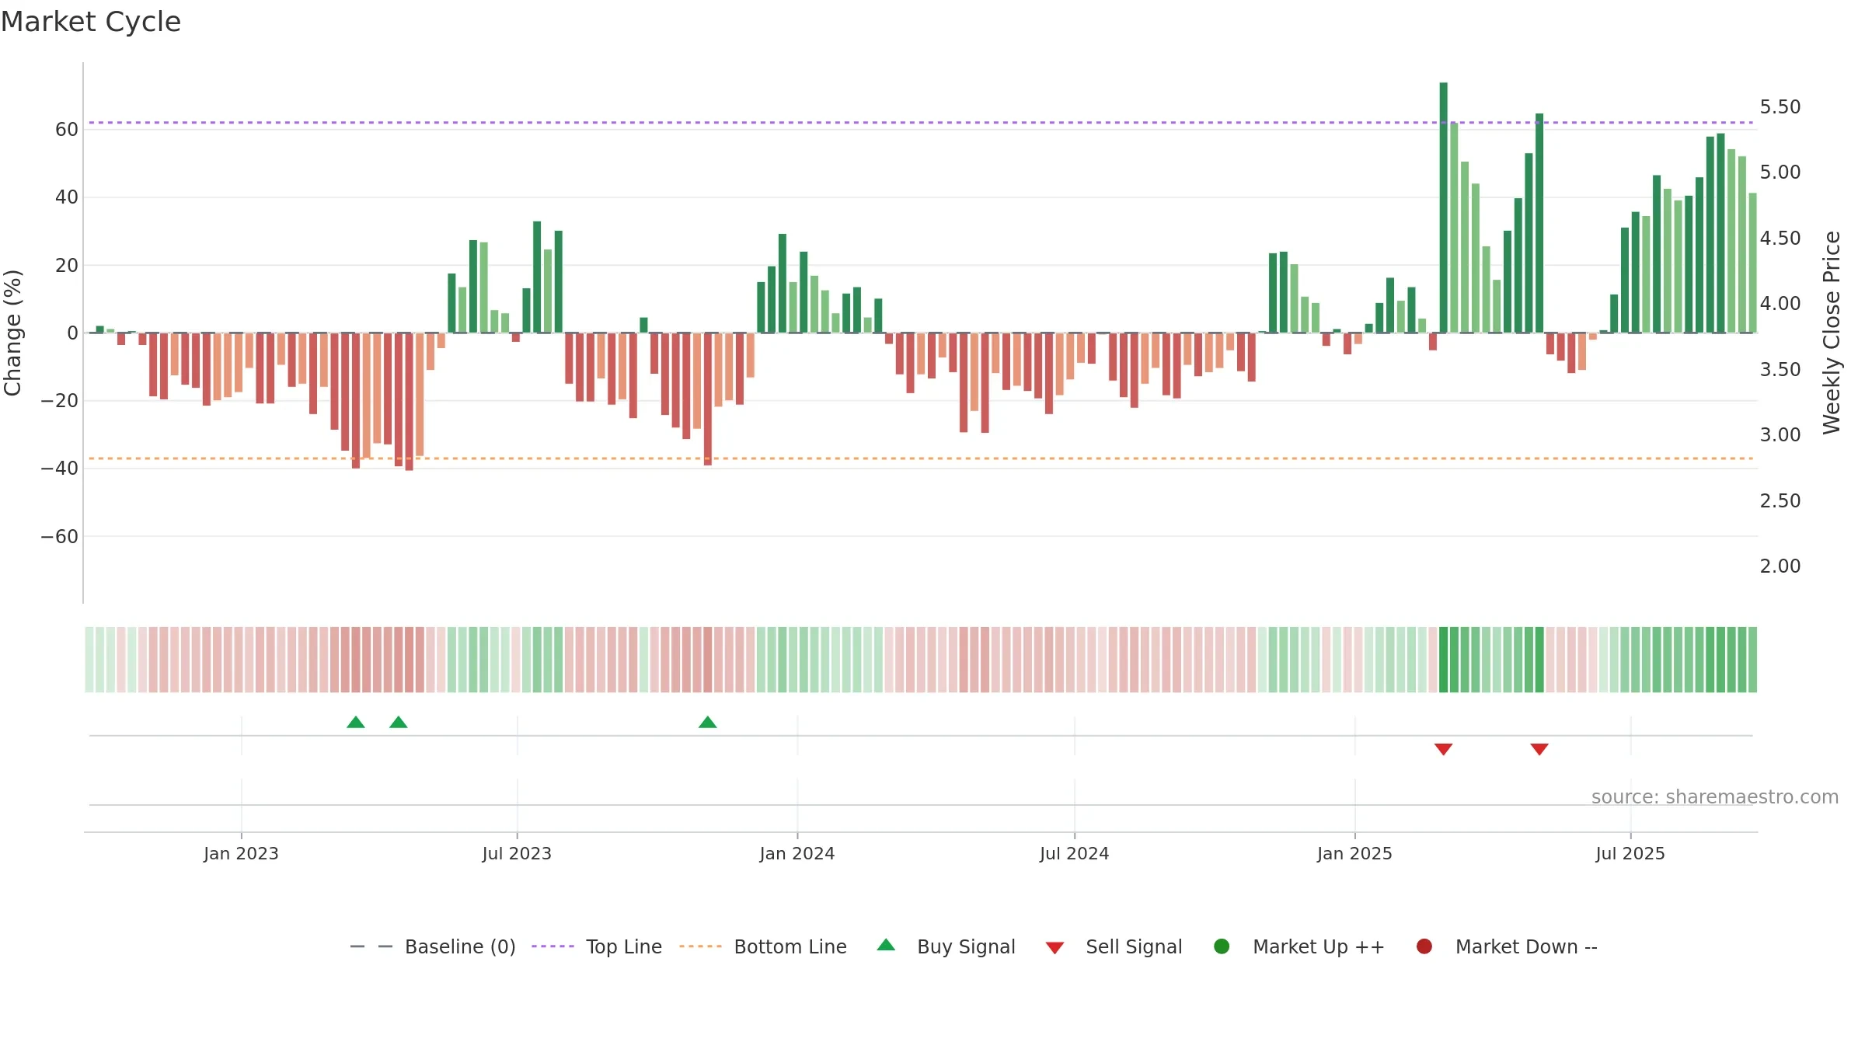Select the first sell signal triangle after Jan 2025
This screenshot has height=1049, width=1865.
pyautogui.click(x=1444, y=749)
